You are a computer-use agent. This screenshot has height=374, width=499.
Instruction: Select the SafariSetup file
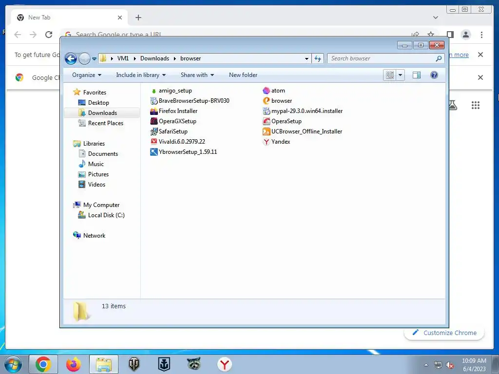(x=169, y=131)
